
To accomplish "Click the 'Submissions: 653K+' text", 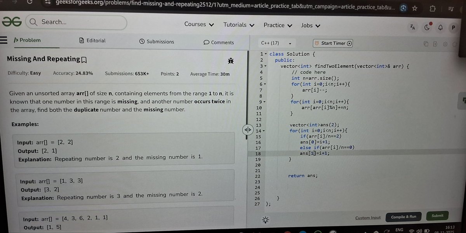I will point(127,74).
